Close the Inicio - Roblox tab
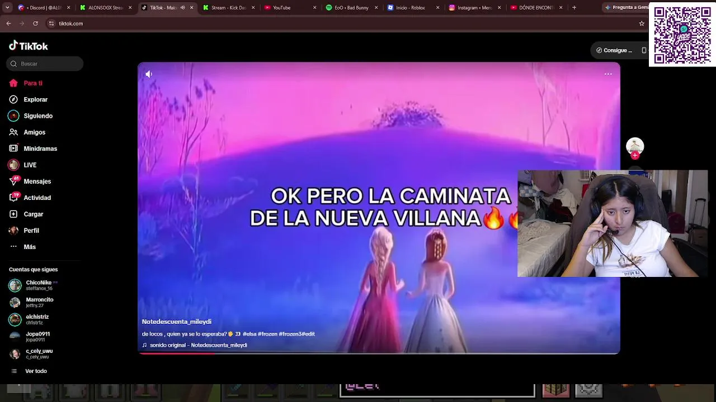Image resolution: width=716 pixels, height=402 pixels. tap(438, 8)
